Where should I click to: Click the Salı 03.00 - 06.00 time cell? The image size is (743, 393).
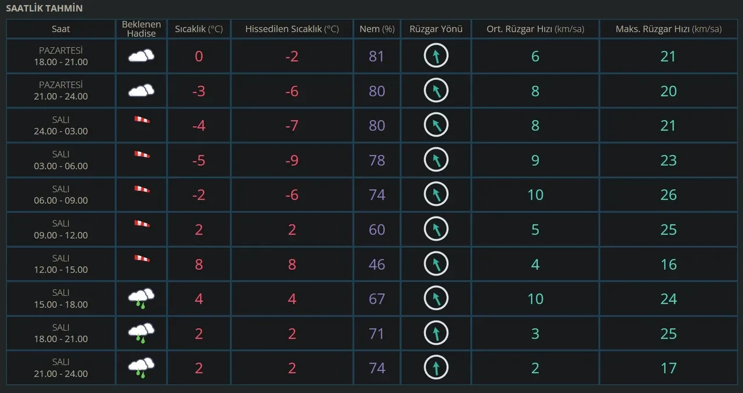60,160
